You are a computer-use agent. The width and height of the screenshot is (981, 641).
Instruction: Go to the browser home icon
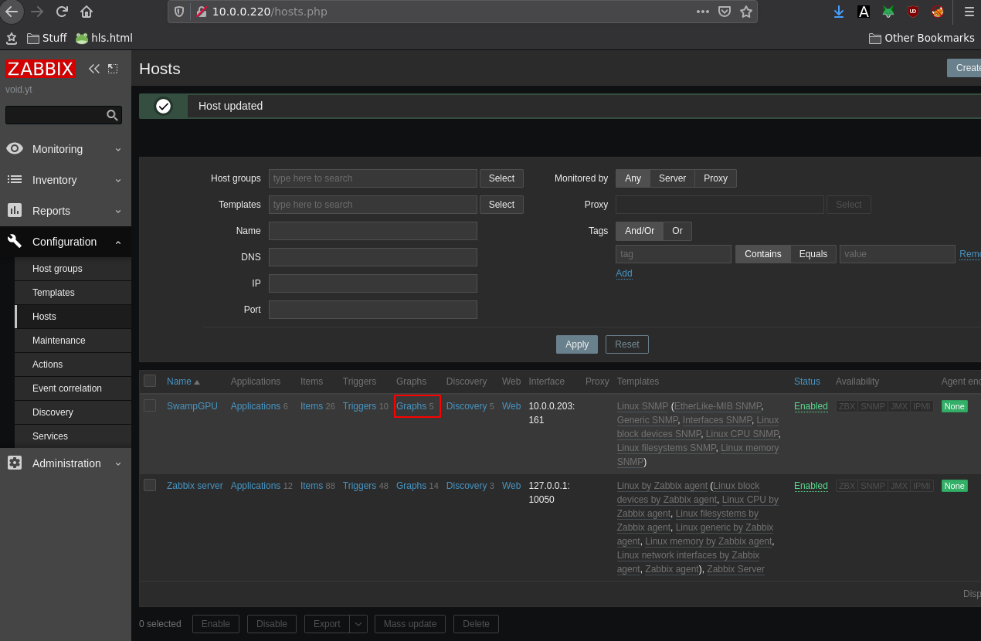click(x=87, y=12)
